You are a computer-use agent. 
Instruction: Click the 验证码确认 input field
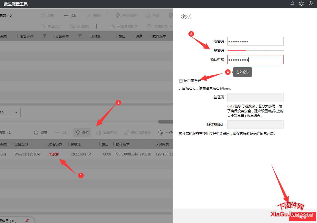255,125
